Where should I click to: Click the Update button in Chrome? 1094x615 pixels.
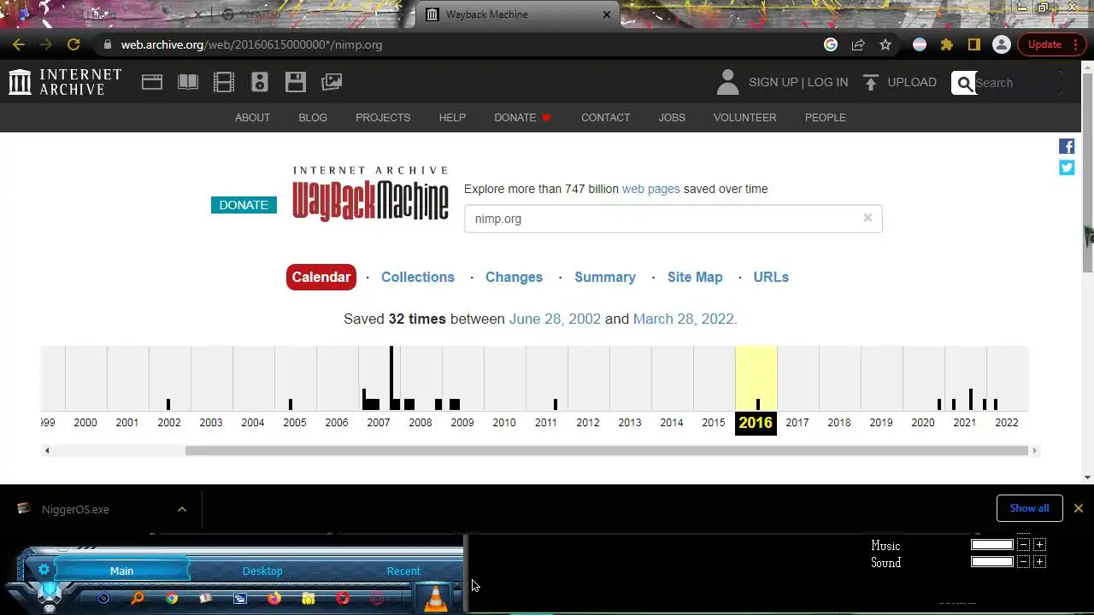click(1044, 44)
